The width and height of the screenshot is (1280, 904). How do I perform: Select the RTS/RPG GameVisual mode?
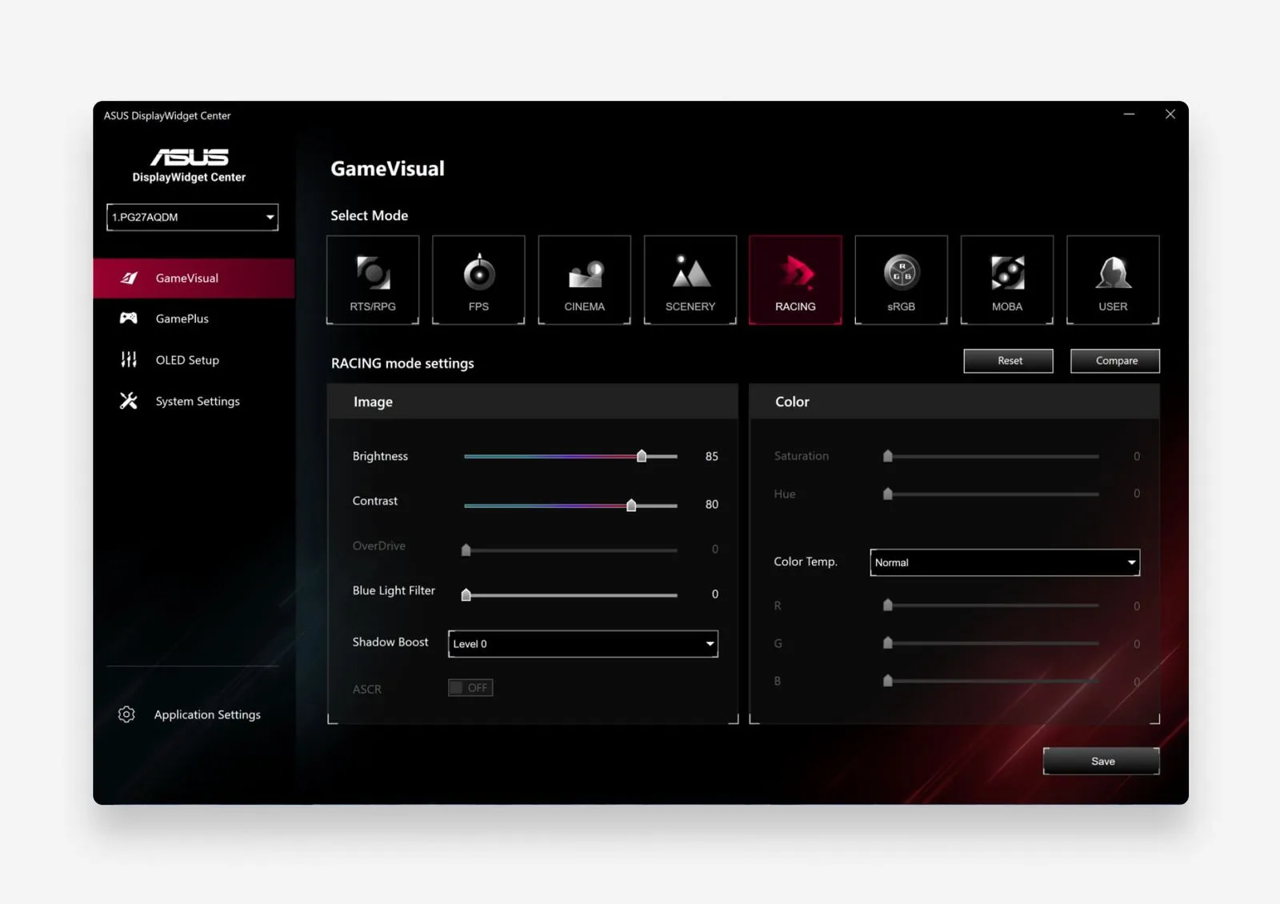[373, 279]
